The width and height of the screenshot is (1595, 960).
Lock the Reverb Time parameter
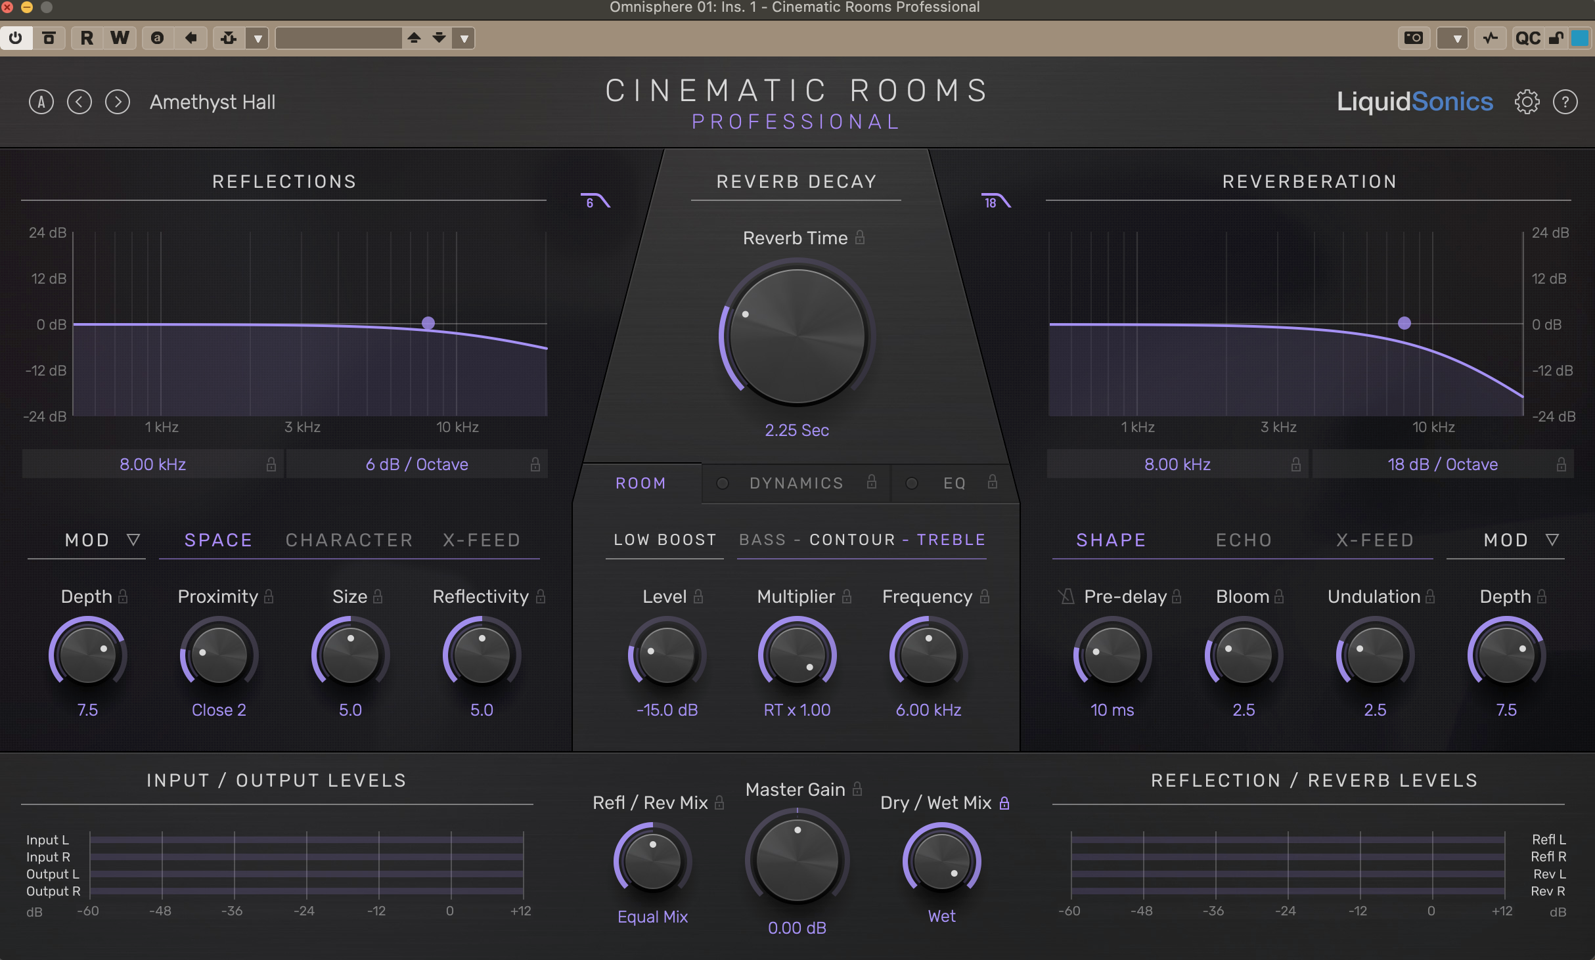tap(860, 237)
